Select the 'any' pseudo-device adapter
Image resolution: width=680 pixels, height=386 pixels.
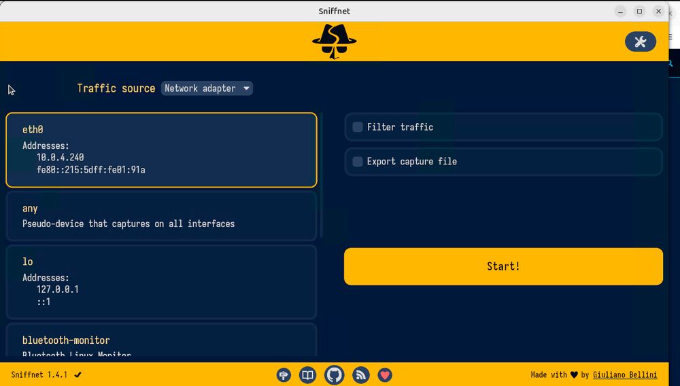pyautogui.click(x=161, y=216)
